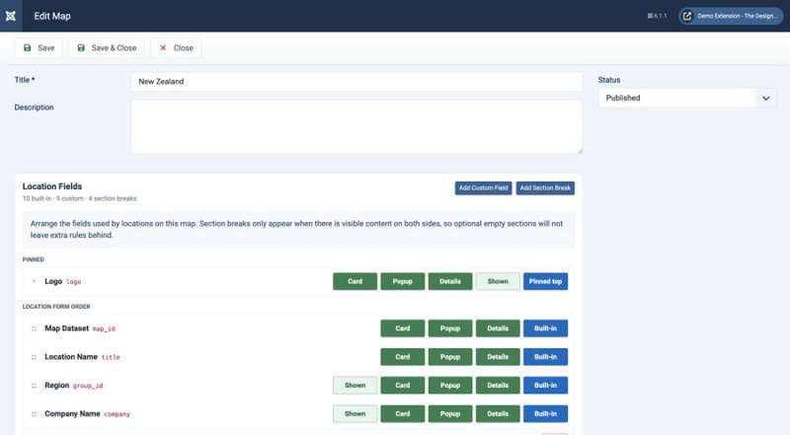Click into the Title field containing New Zealand
Screen dimensions: 790x435
tap(356, 82)
